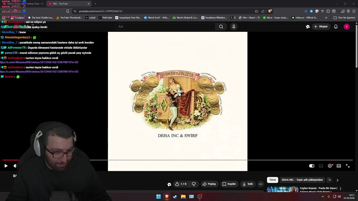Open Brave VPN shield icon
This screenshot has height=201, width=358.
pos(348,11)
